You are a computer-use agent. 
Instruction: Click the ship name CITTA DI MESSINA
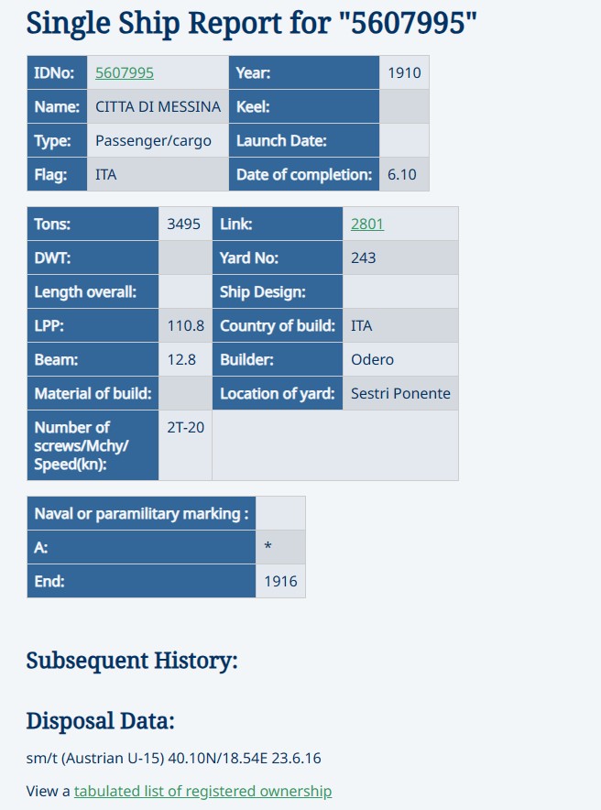[158, 106]
